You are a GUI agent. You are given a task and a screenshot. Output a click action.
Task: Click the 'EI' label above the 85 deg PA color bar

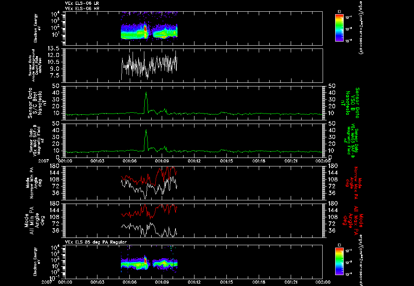(x=339, y=245)
